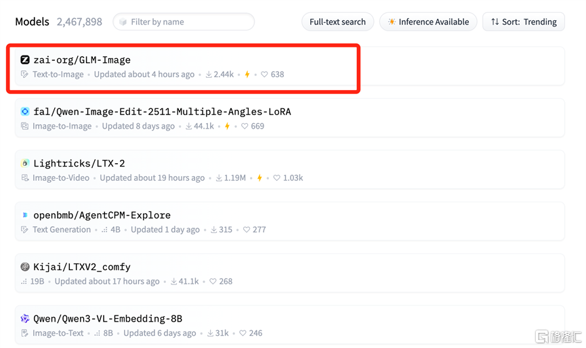Click the heart icon next to 669

click(x=245, y=126)
